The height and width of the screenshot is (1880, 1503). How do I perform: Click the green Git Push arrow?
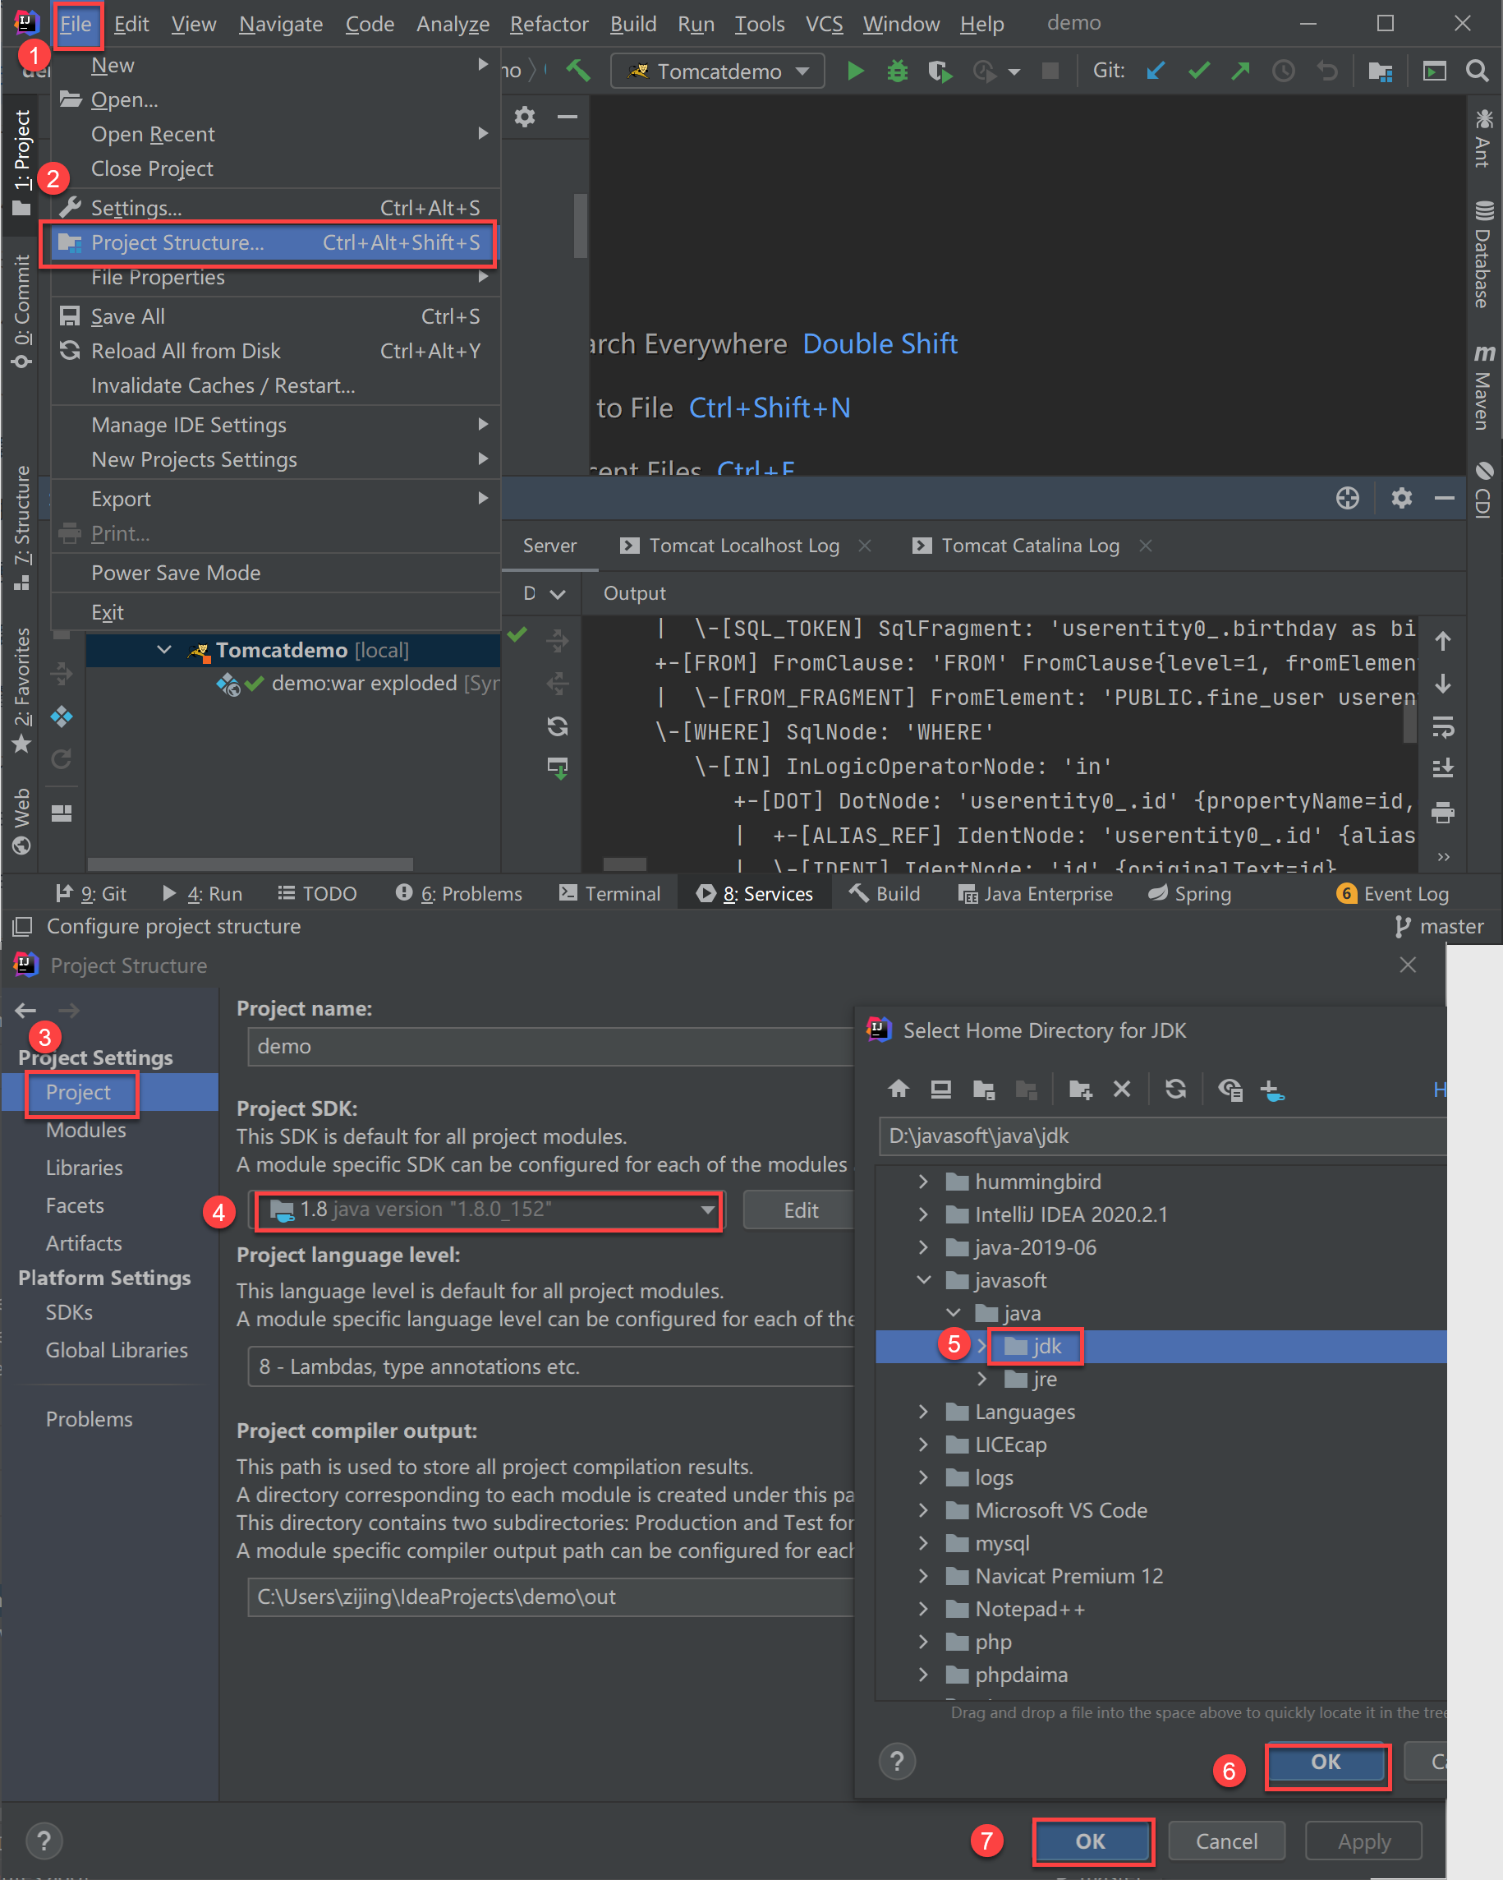click(x=1240, y=71)
